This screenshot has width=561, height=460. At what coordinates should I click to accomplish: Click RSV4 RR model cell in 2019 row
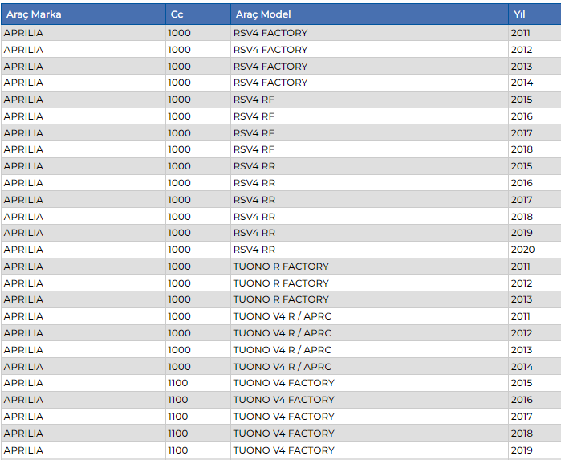pos(254,233)
